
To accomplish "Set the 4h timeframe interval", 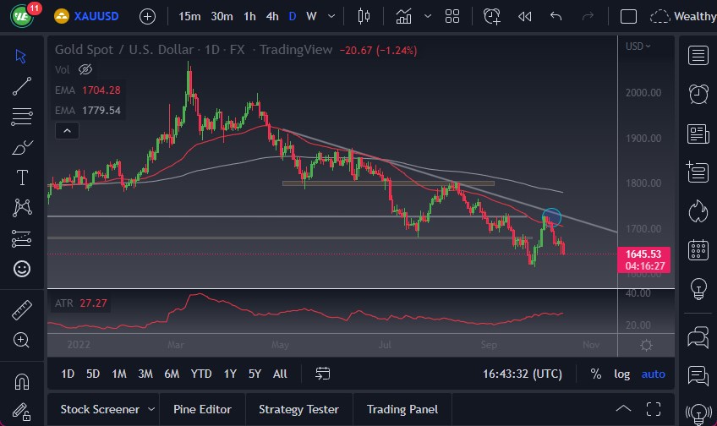I will tap(271, 16).
